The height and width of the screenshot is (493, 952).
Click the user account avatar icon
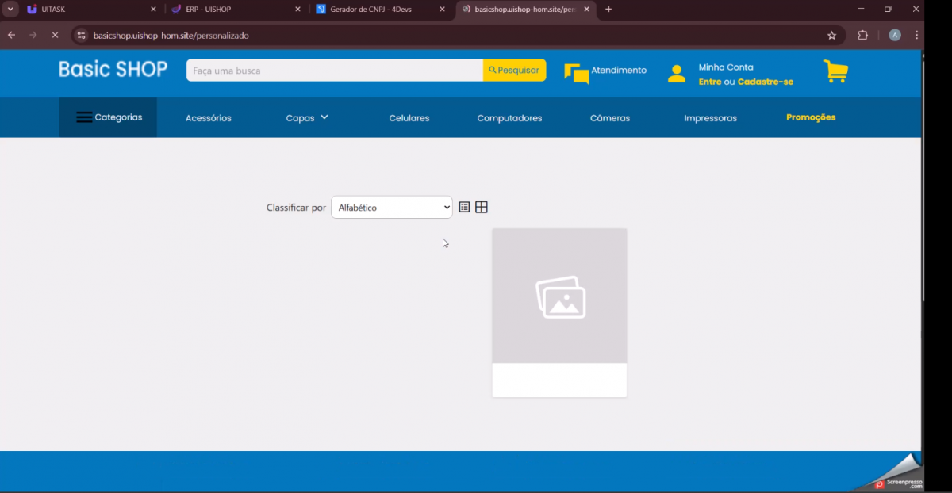(x=676, y=74)
